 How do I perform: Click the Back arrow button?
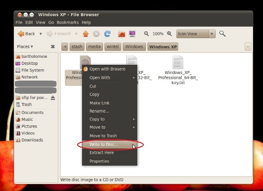click(x=26, y=34)
